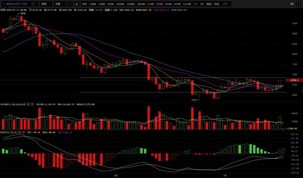Click the 时间 2018-07-17 08:00 timestamp

tap(13, 10)
